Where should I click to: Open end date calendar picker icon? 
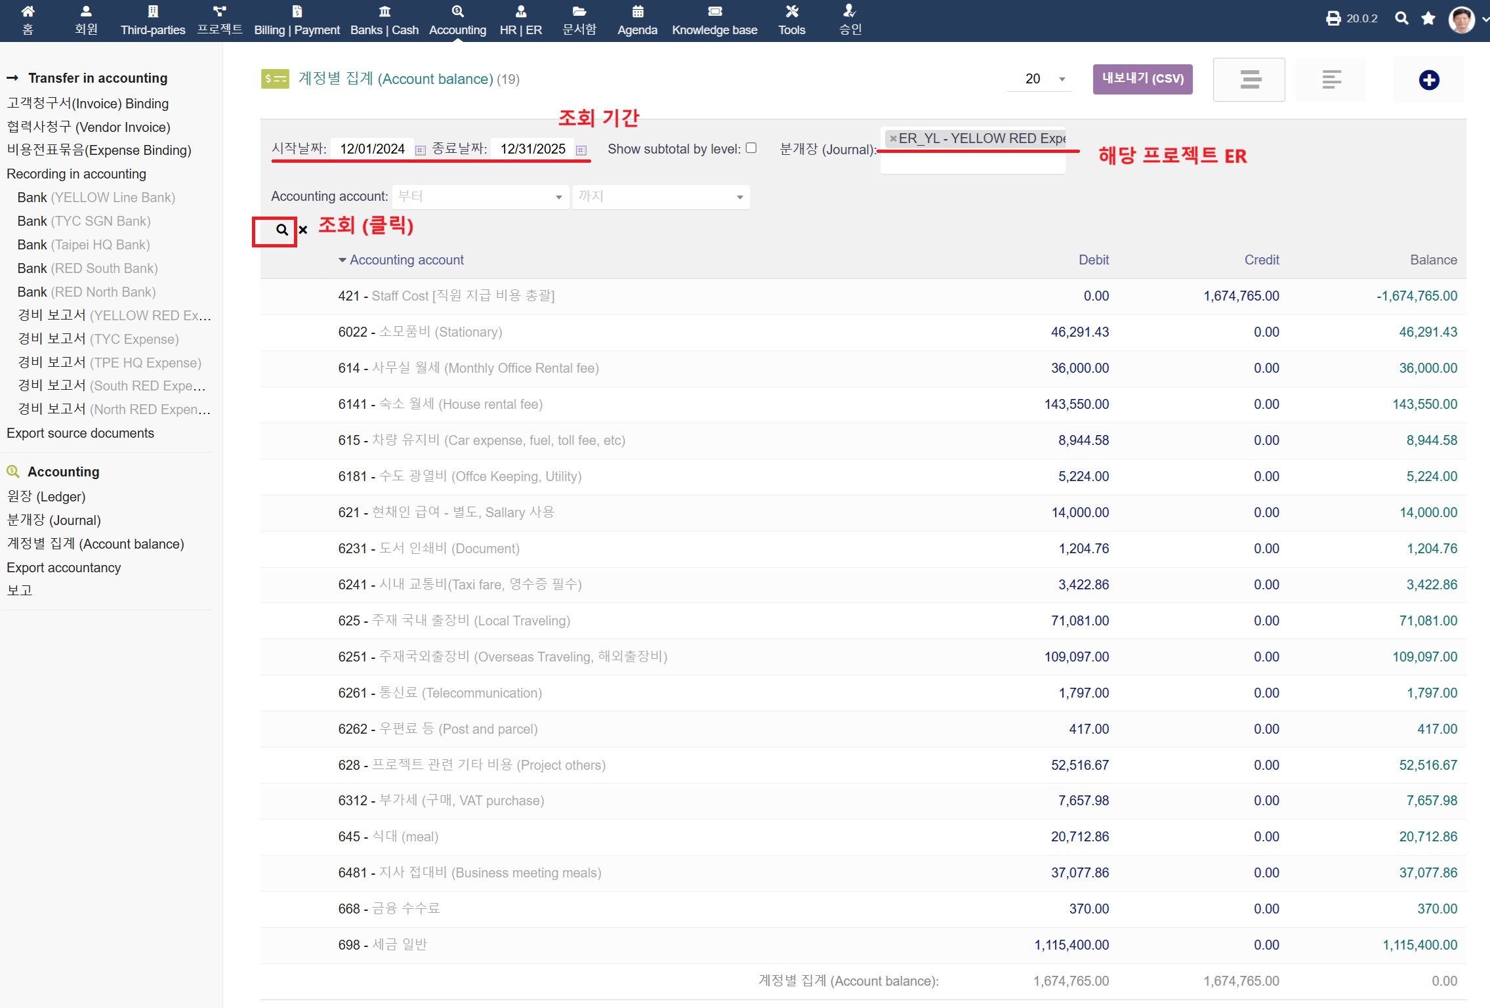pyautogui.click(x=581, y=150)
